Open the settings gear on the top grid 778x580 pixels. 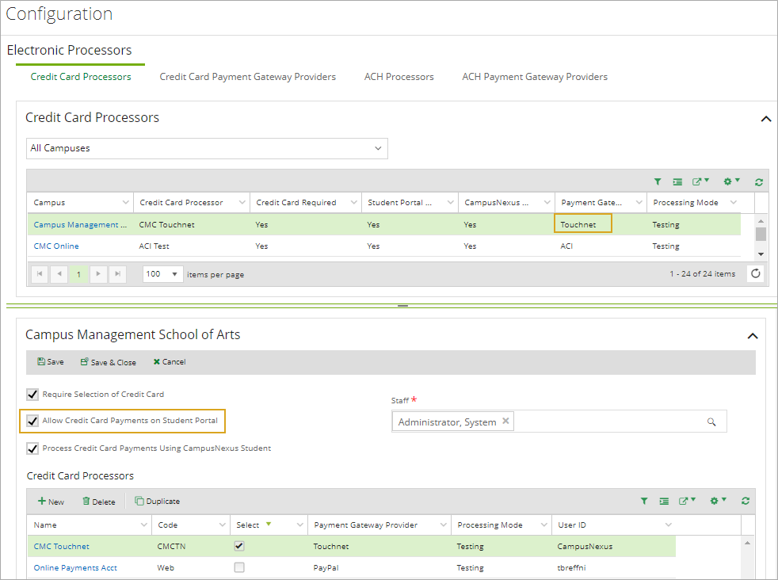[728, 181]
